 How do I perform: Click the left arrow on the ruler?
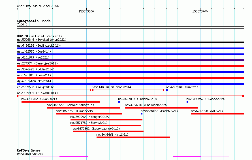click(18, 9)
